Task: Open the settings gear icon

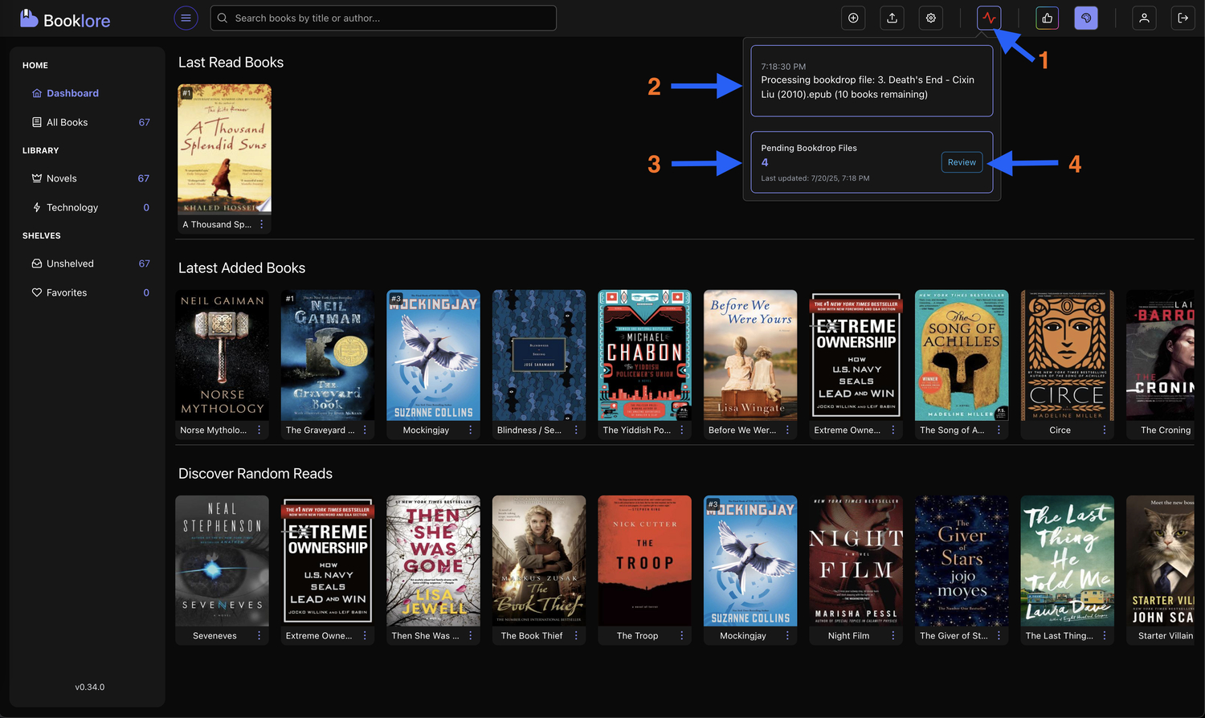Action: coord(930,18)
